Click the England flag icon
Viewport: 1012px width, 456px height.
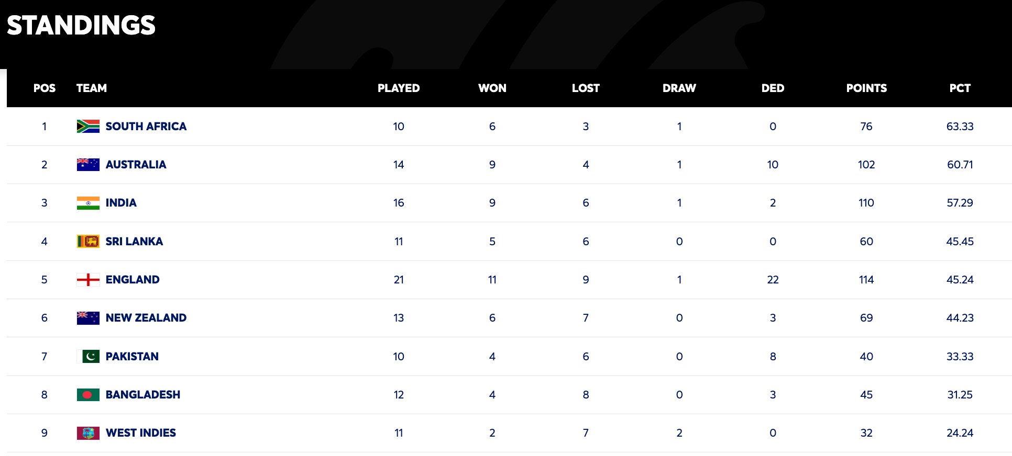tap(88, 280)
